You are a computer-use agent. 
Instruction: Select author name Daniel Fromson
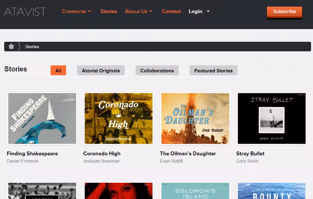pyautogui.click(x=23, y=161)
